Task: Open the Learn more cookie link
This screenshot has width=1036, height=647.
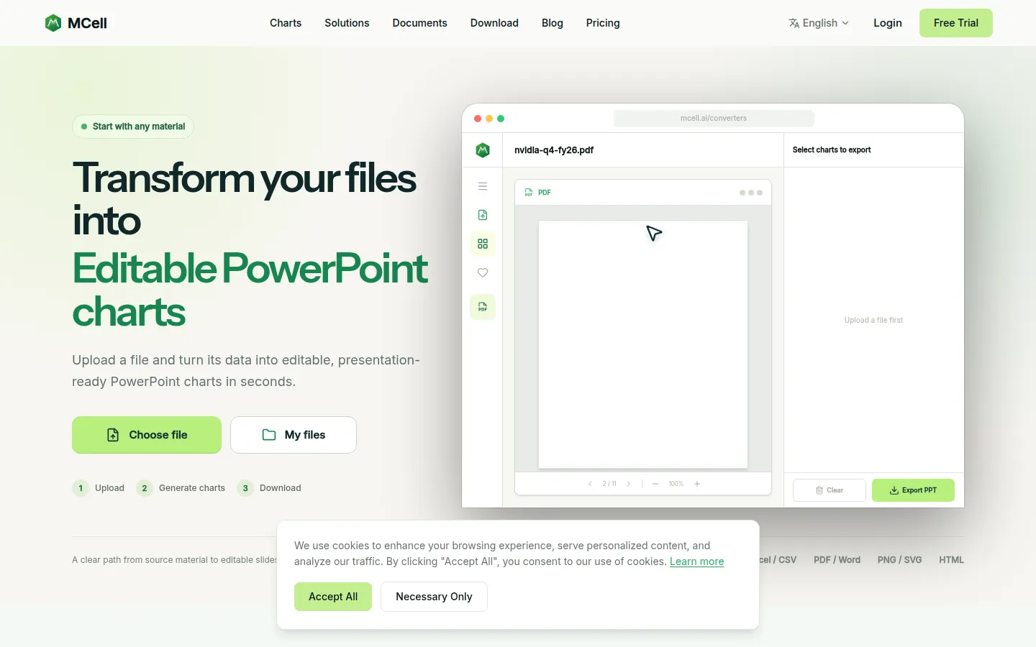Action: 696,561
